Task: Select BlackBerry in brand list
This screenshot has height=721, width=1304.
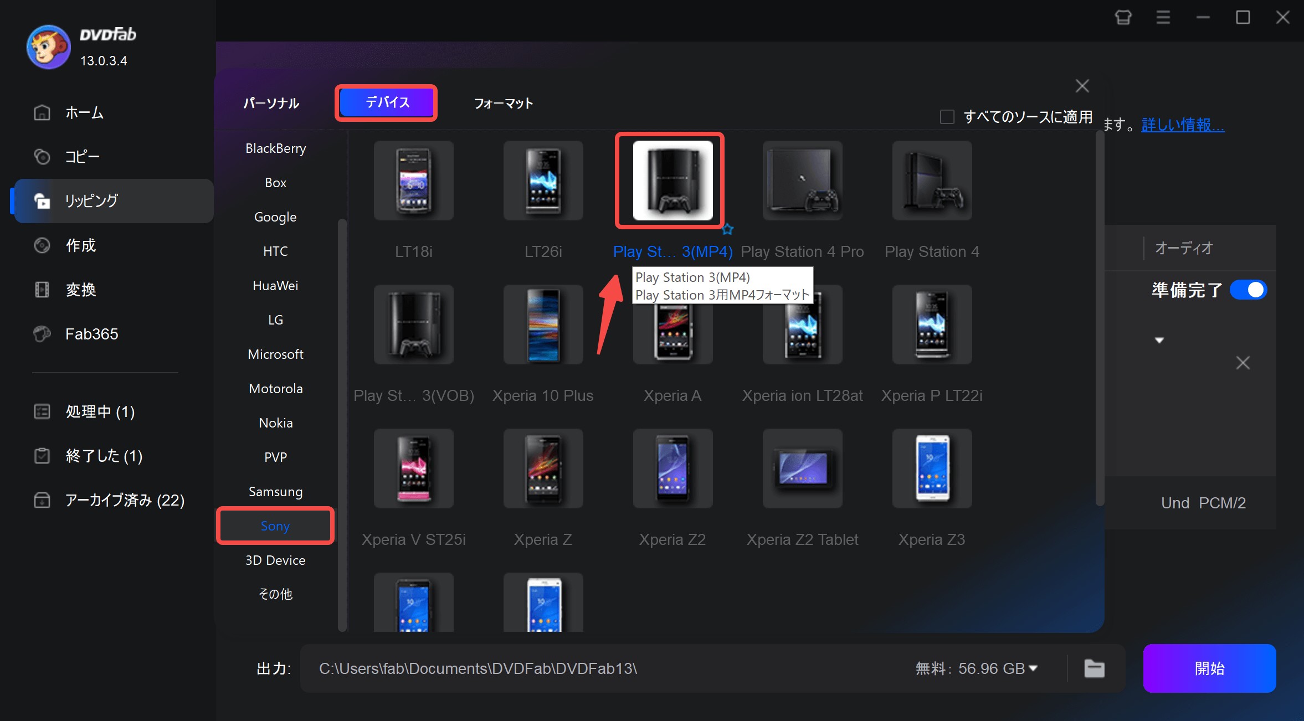Action: (275, 148)
